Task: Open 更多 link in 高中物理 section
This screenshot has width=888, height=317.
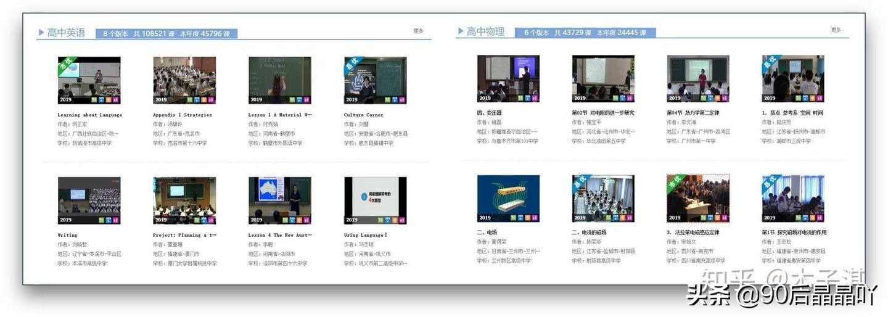Action: (x=836, y=30)
